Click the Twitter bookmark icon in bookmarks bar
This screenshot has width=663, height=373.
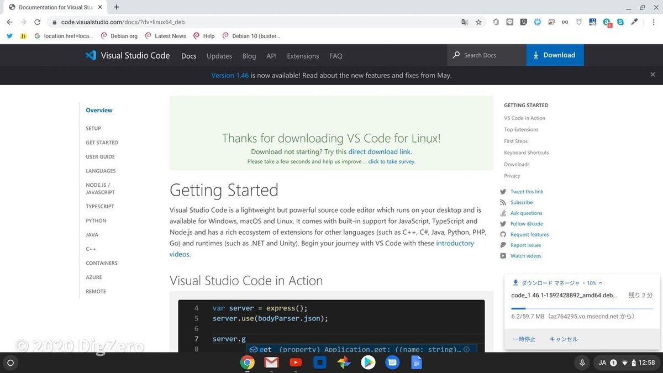coord(9,36)
